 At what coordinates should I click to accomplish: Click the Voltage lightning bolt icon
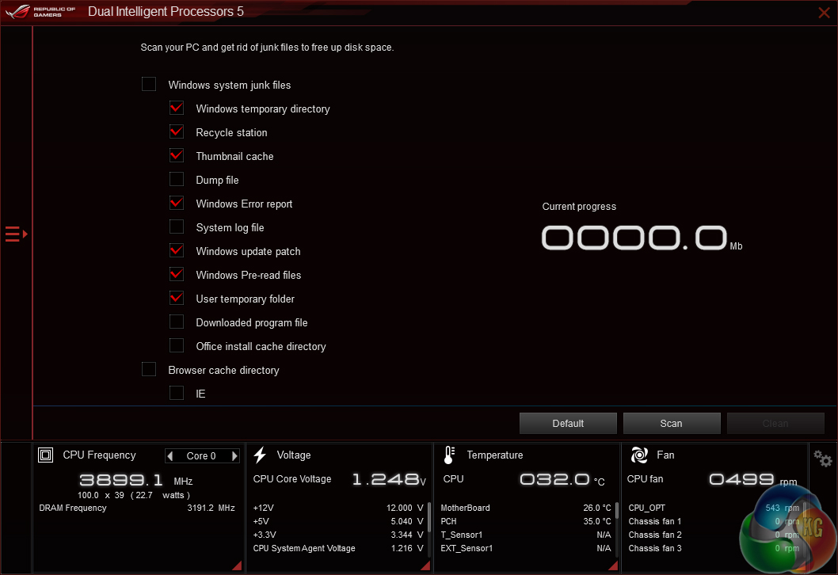click(x=260, y=455)
